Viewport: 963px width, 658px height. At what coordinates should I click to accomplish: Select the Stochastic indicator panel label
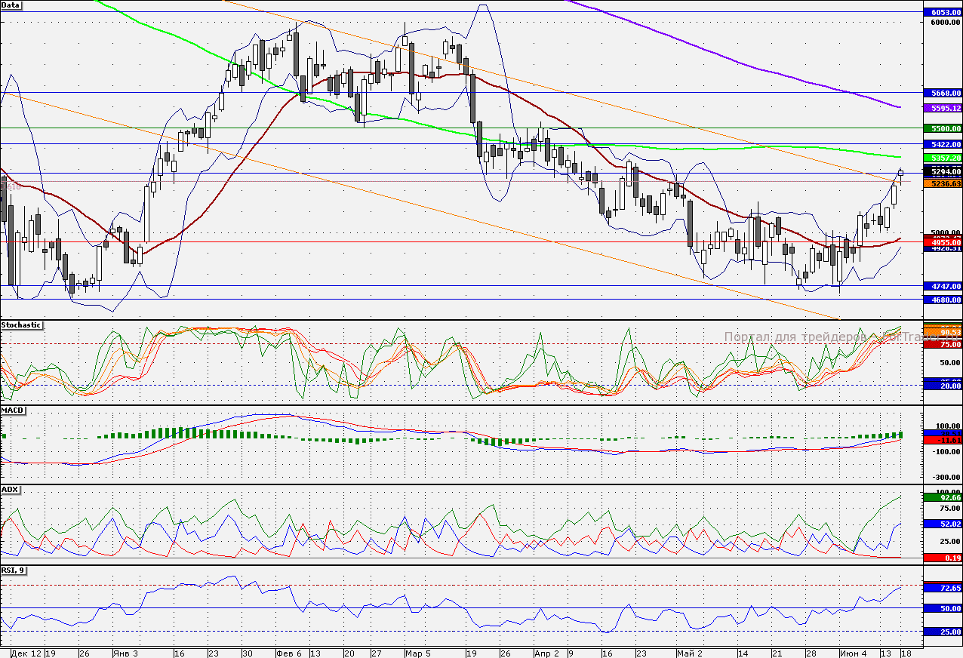(22, 325)
